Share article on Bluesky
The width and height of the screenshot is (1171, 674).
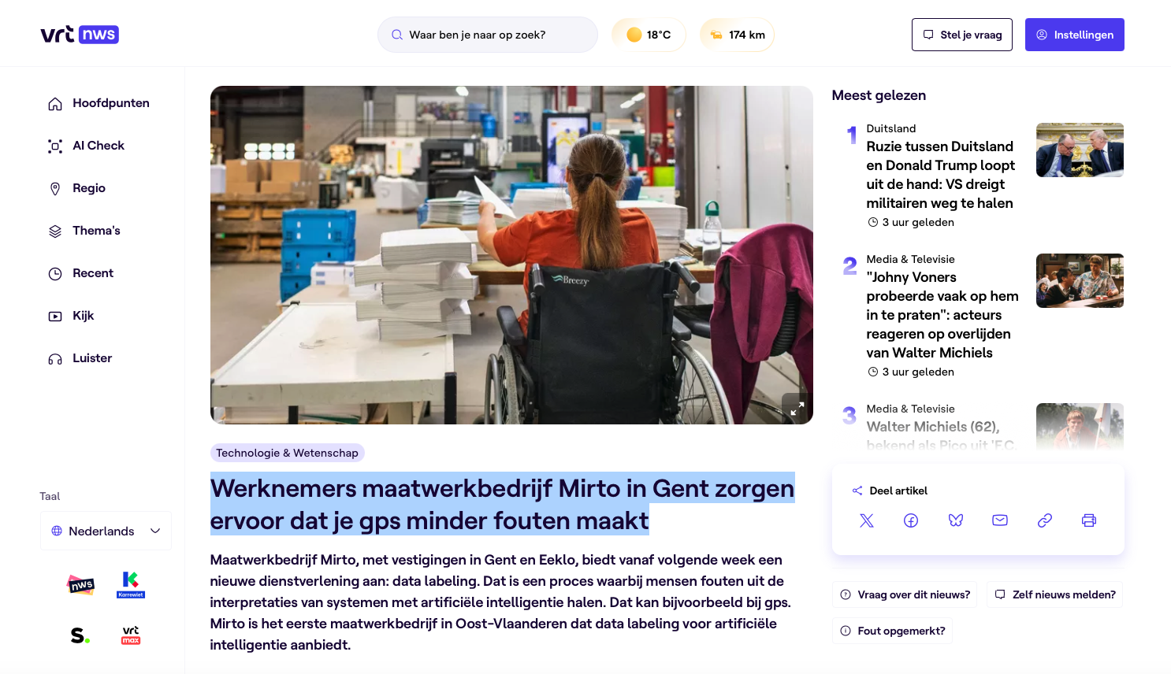pos(956,520)
